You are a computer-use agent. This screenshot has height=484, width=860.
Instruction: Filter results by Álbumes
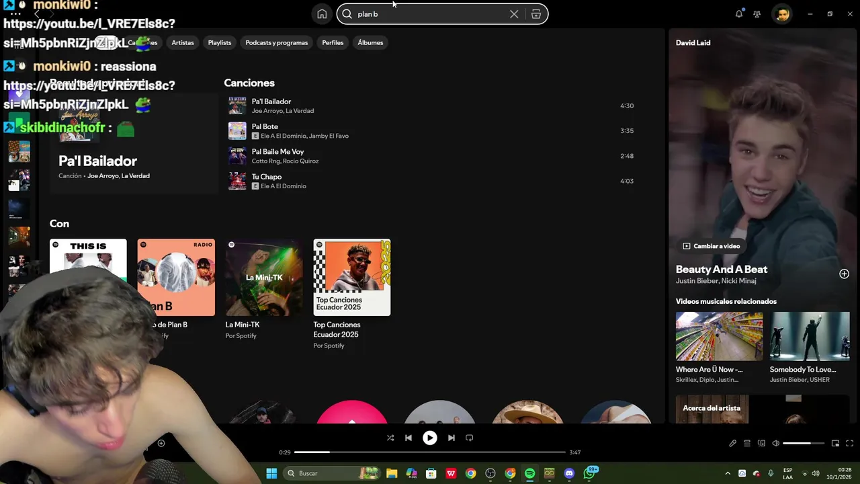click(370, 42)
